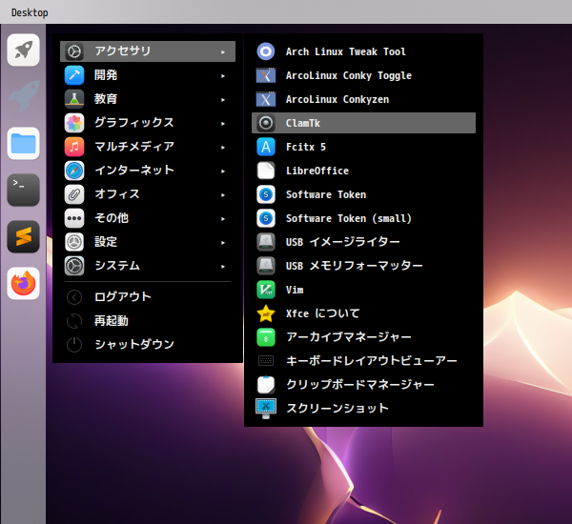The height and width of the screenshot is (524, 572).
Task: Launch Arch Linux Tweak Tool
Action: click(x=363, y=51)
